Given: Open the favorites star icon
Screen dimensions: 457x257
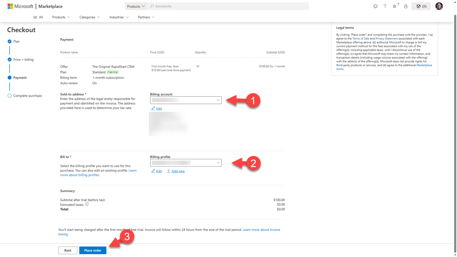Looking at the screenshot, I should coord(395,6).
